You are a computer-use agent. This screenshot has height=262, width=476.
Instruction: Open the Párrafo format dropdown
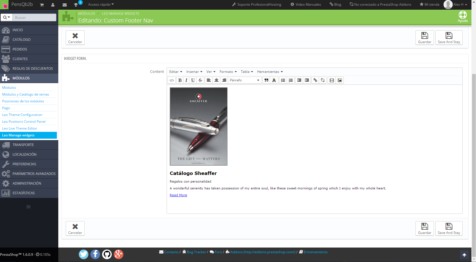[245, 80]
